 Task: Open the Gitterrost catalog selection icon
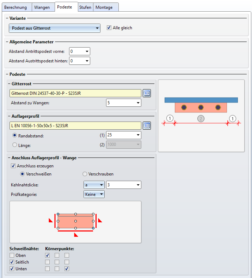pyautogui.click(x=147, y=93)
